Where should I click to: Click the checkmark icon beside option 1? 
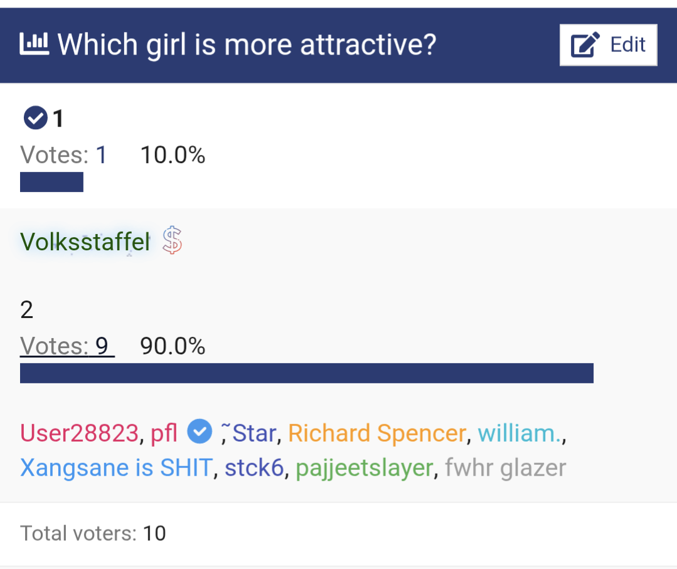click(35, 117)
